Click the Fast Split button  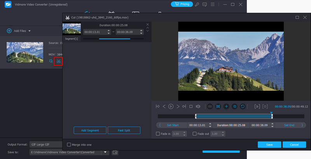click(124, 130)
